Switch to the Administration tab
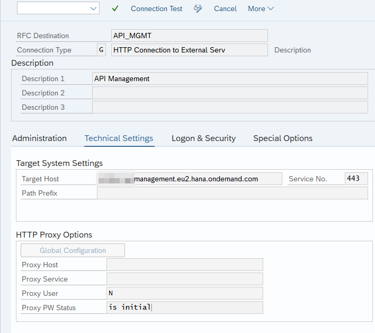 39,138
